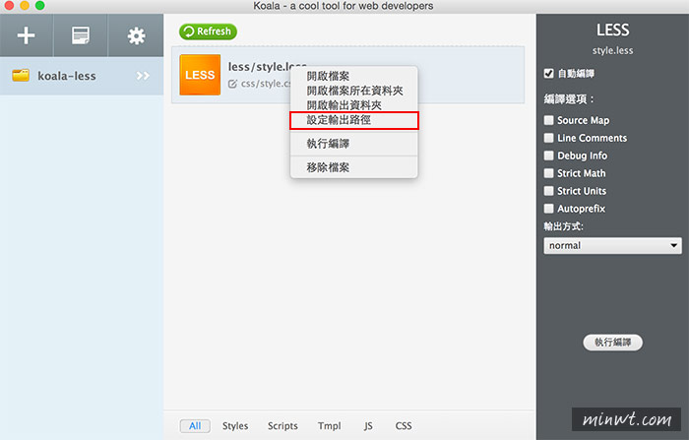Image resolution: width=689 pixels, height=440 pixels.
Task: Click the green zoom window button
Action: point(40,5)
